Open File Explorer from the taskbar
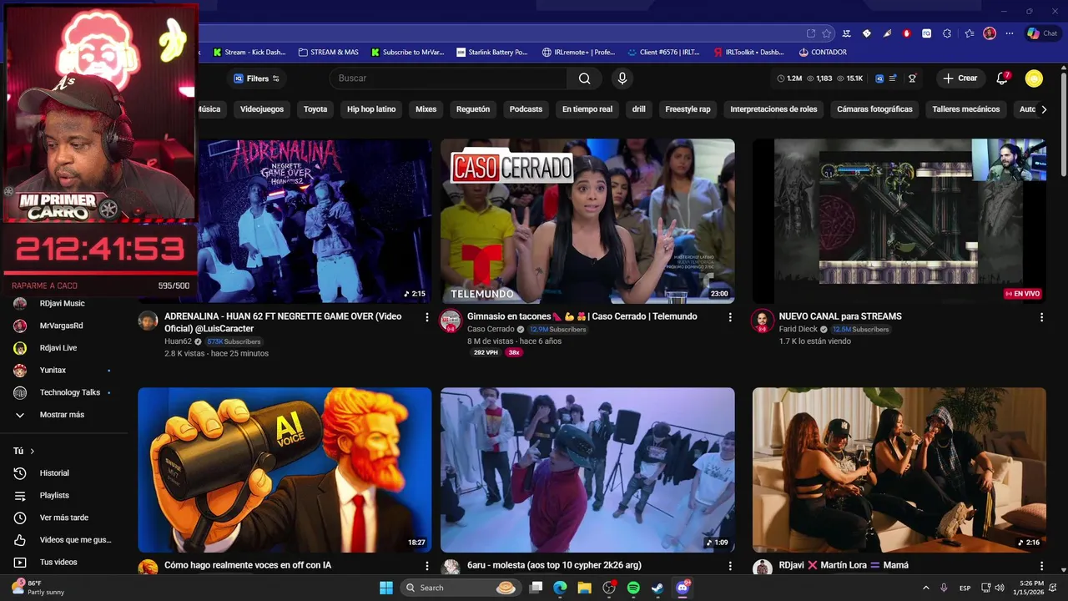The width and height of the screenshot is (1068, 601). (x=584, y=588)
